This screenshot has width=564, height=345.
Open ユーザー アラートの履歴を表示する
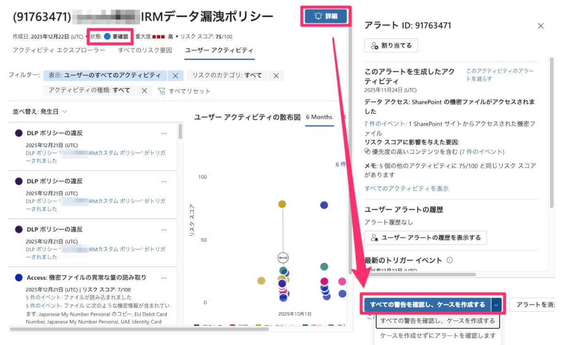pos(426,238)
